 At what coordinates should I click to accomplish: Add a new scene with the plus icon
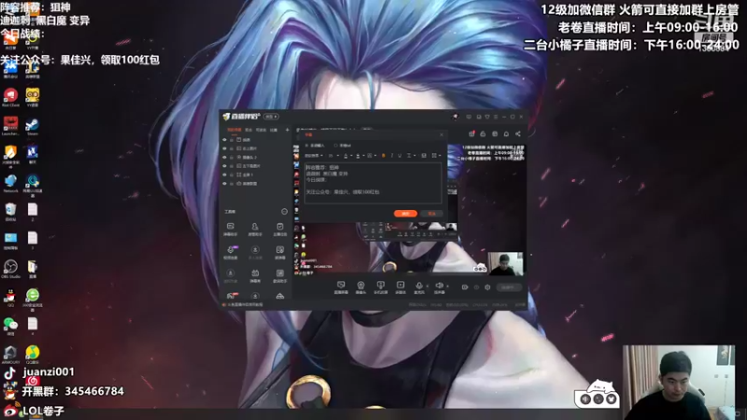[x=288, y=130]
